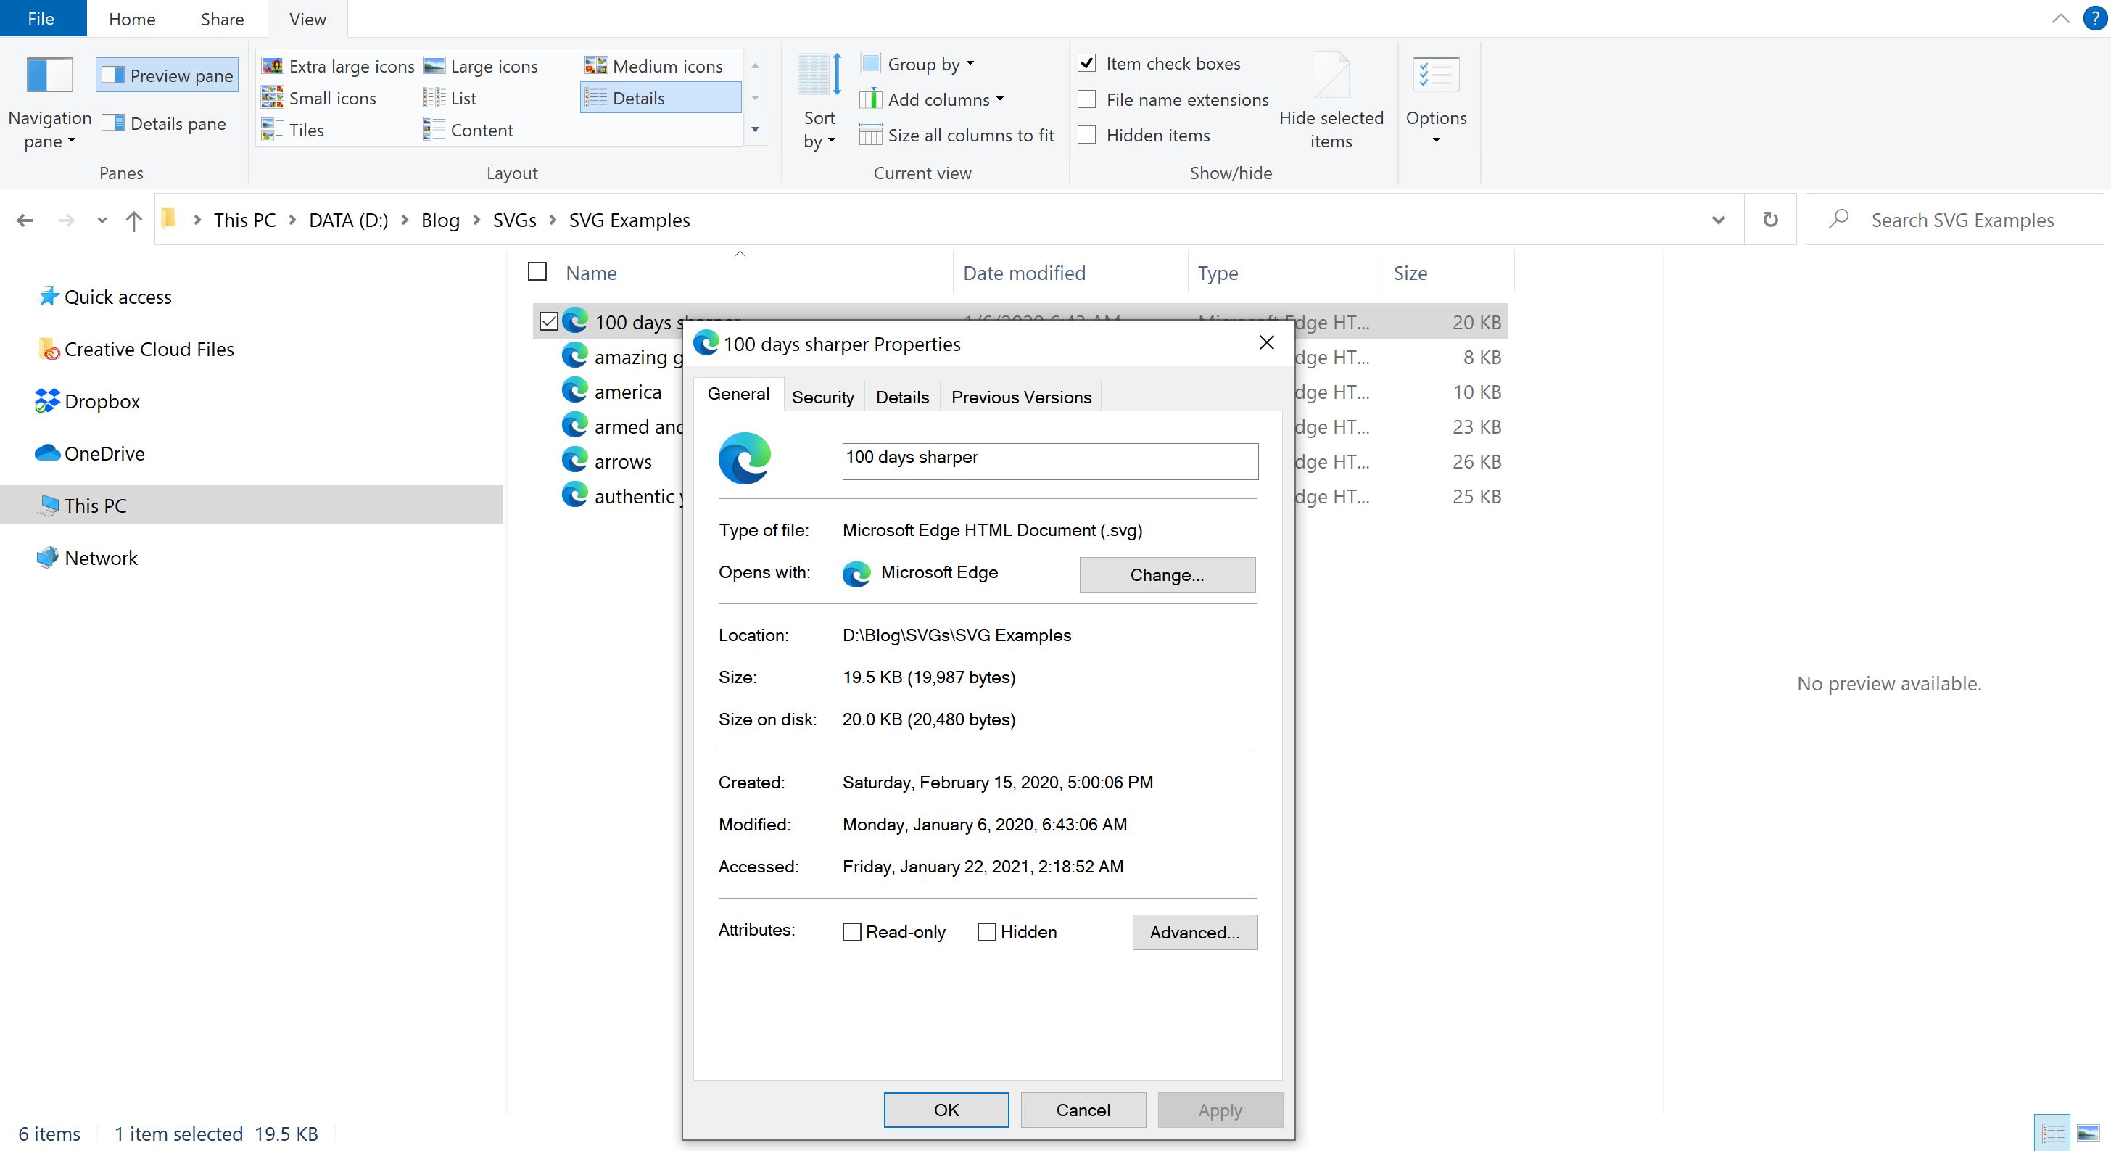Uncheck Item check boxes option

[x=1086, y=63]
